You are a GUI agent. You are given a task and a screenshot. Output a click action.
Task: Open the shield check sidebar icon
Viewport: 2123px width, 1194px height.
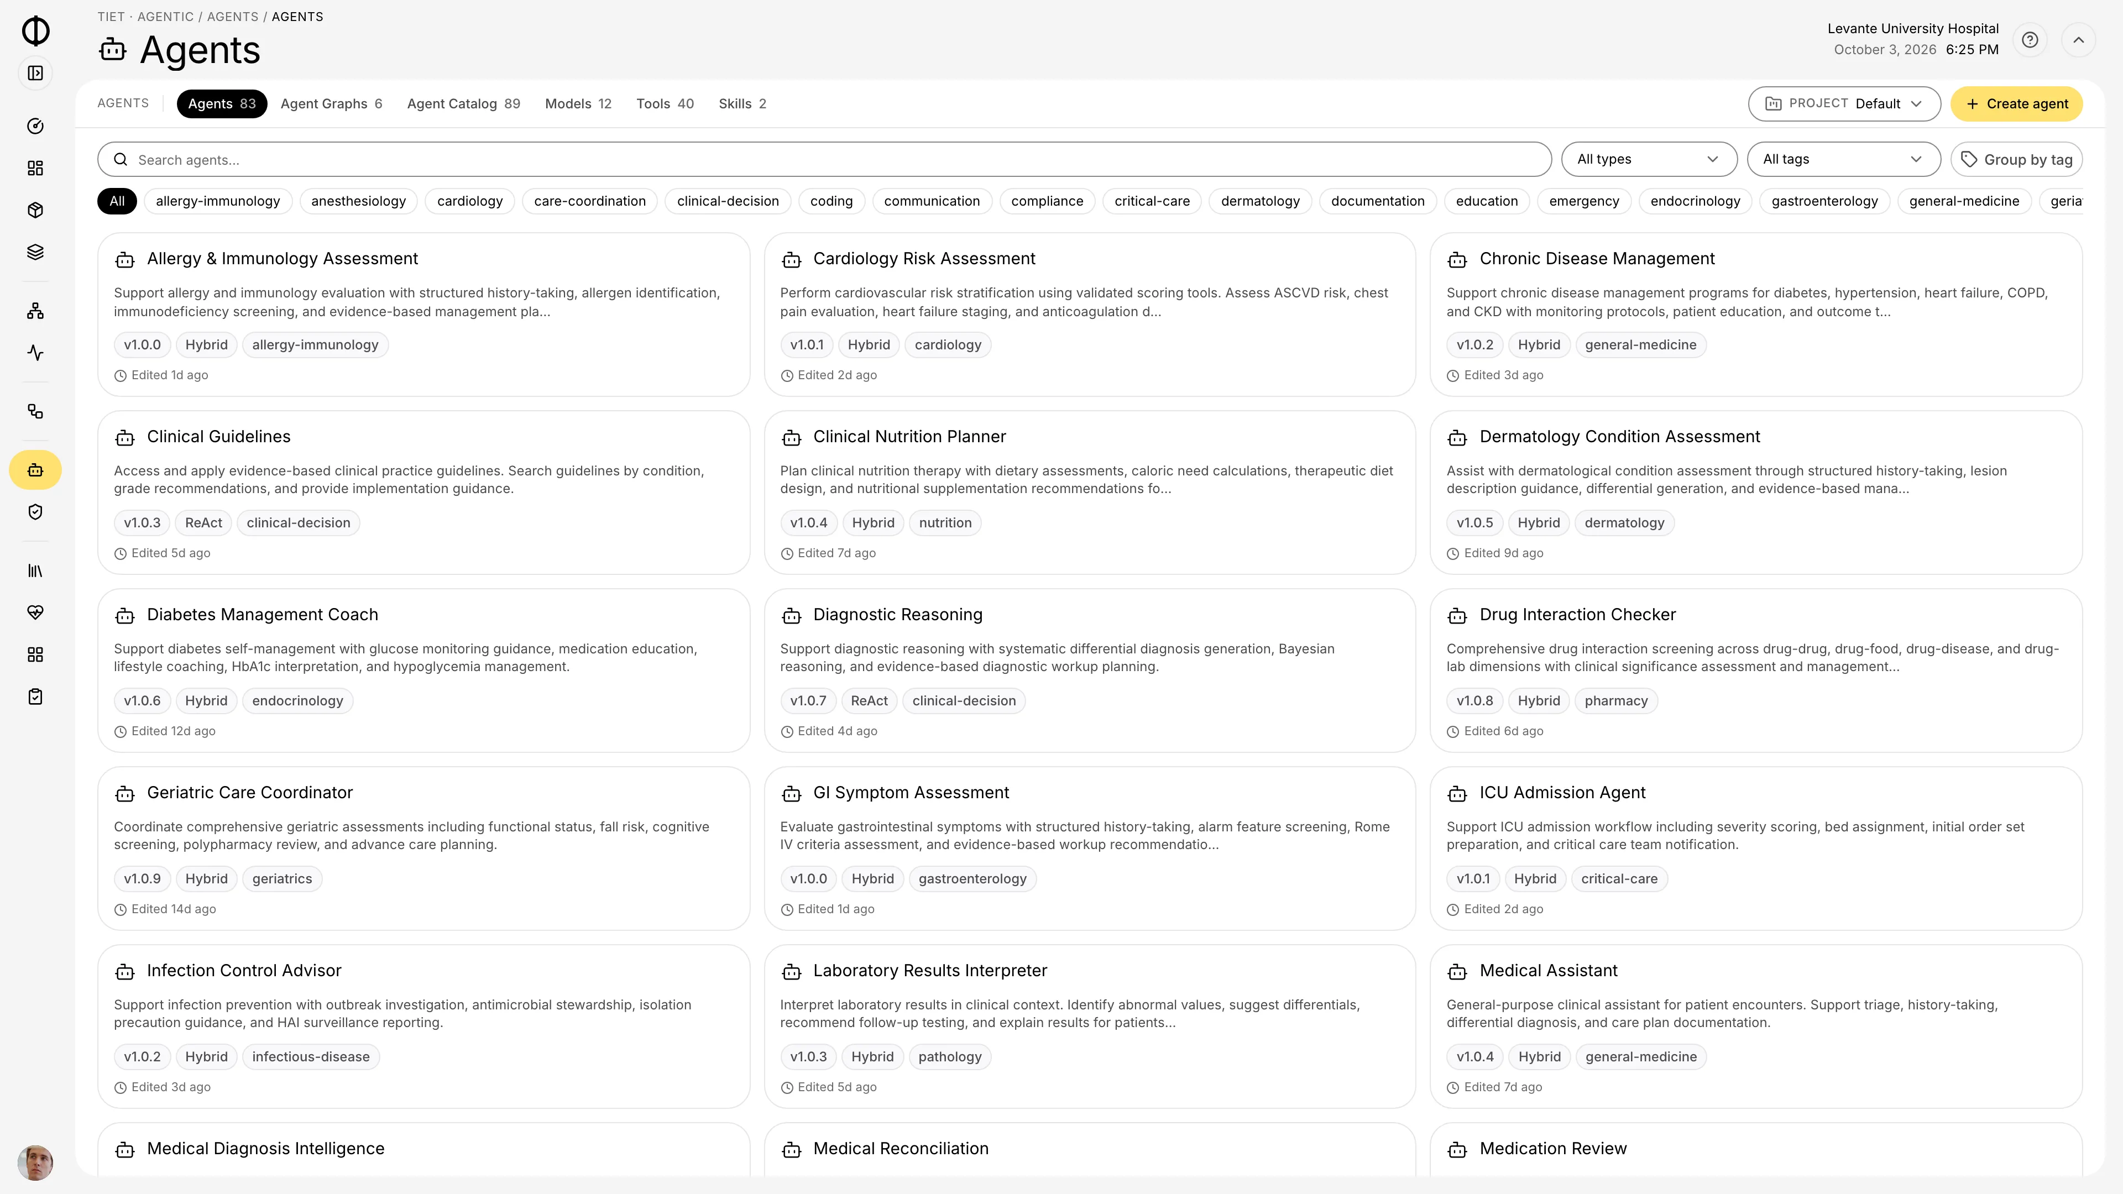tap(35, 512)
